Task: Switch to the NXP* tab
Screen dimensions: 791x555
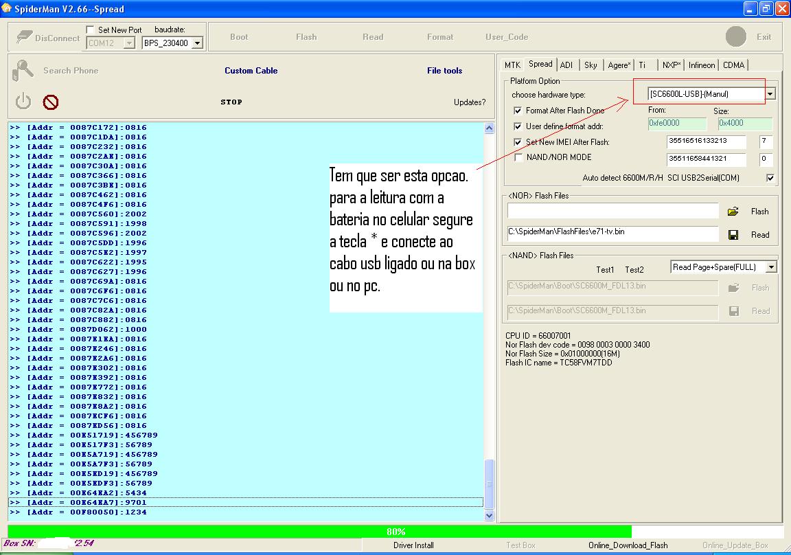Action: (x=672, y=65)
